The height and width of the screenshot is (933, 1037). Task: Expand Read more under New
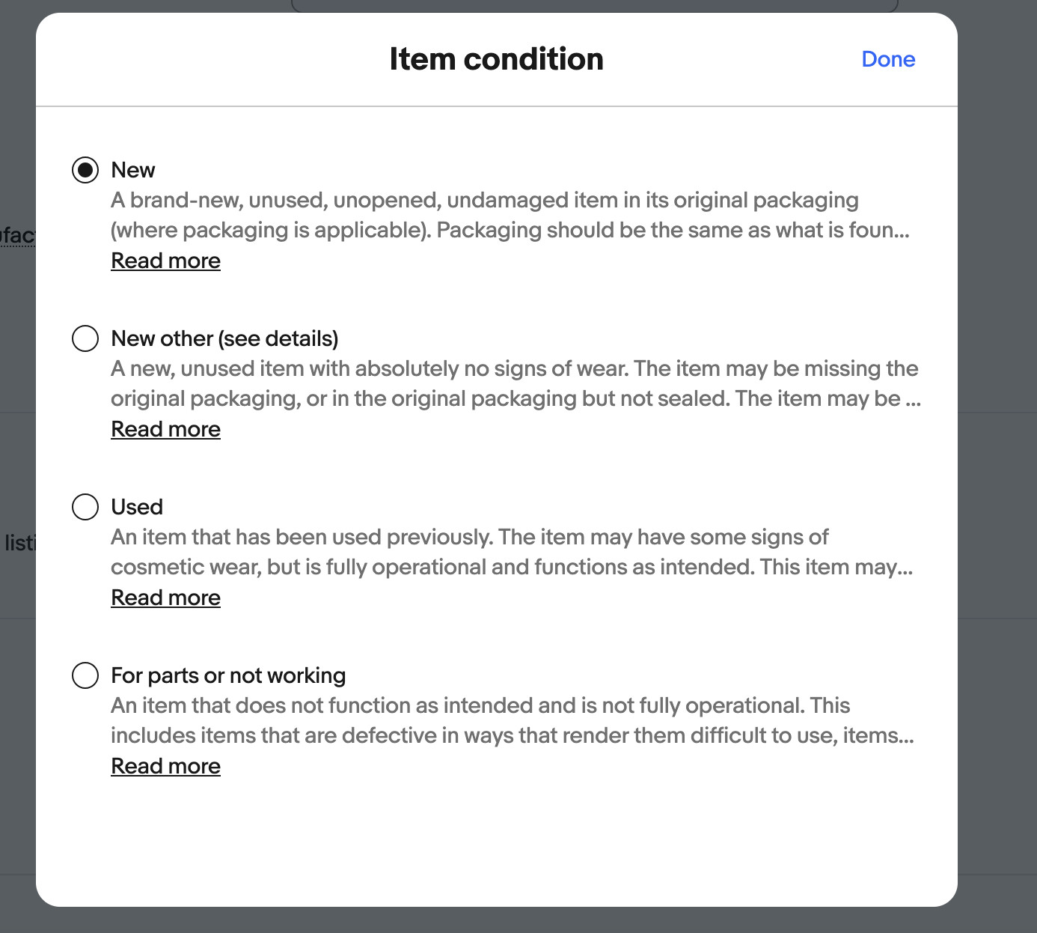pyautogui.click(x=165, y=261)
